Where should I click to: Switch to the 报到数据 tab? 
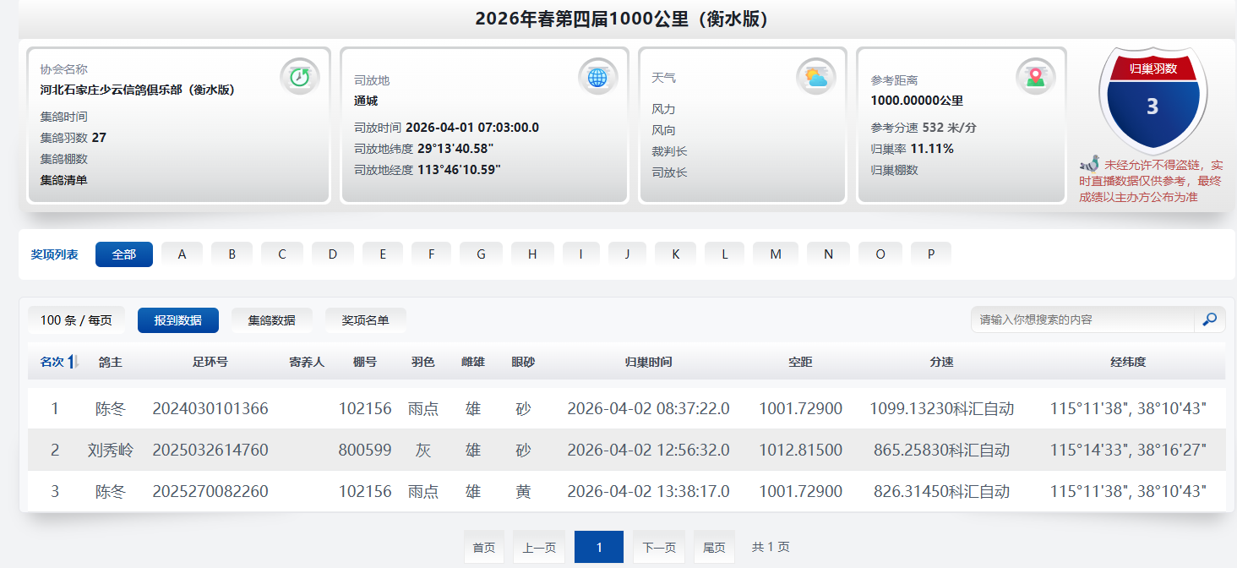177,320
